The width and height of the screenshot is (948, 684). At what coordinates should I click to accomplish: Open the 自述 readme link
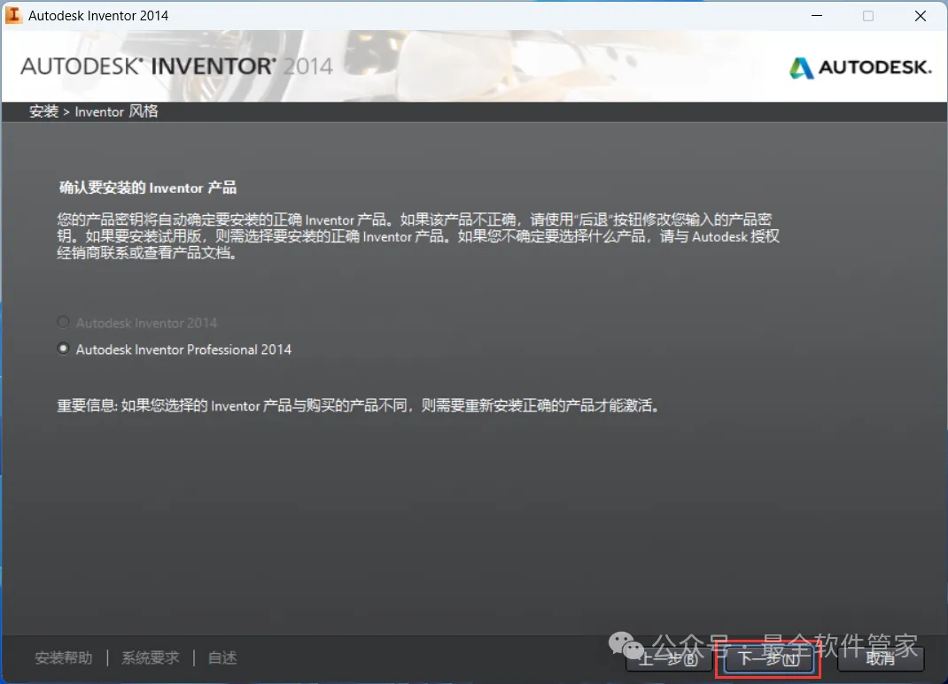[x=222, y=657]
